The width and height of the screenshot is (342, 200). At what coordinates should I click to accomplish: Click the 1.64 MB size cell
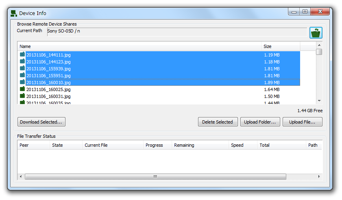click(x=272, y=89)
